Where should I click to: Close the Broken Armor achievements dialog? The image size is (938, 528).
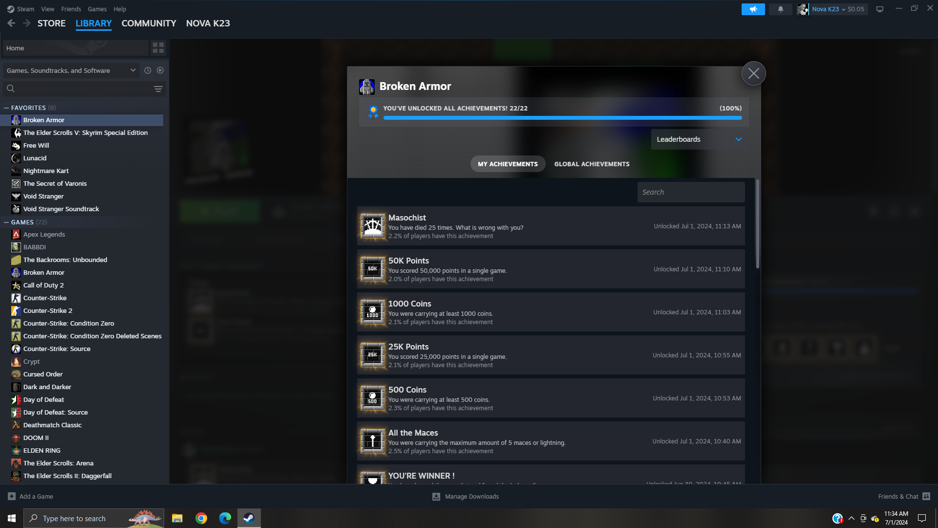753,73
